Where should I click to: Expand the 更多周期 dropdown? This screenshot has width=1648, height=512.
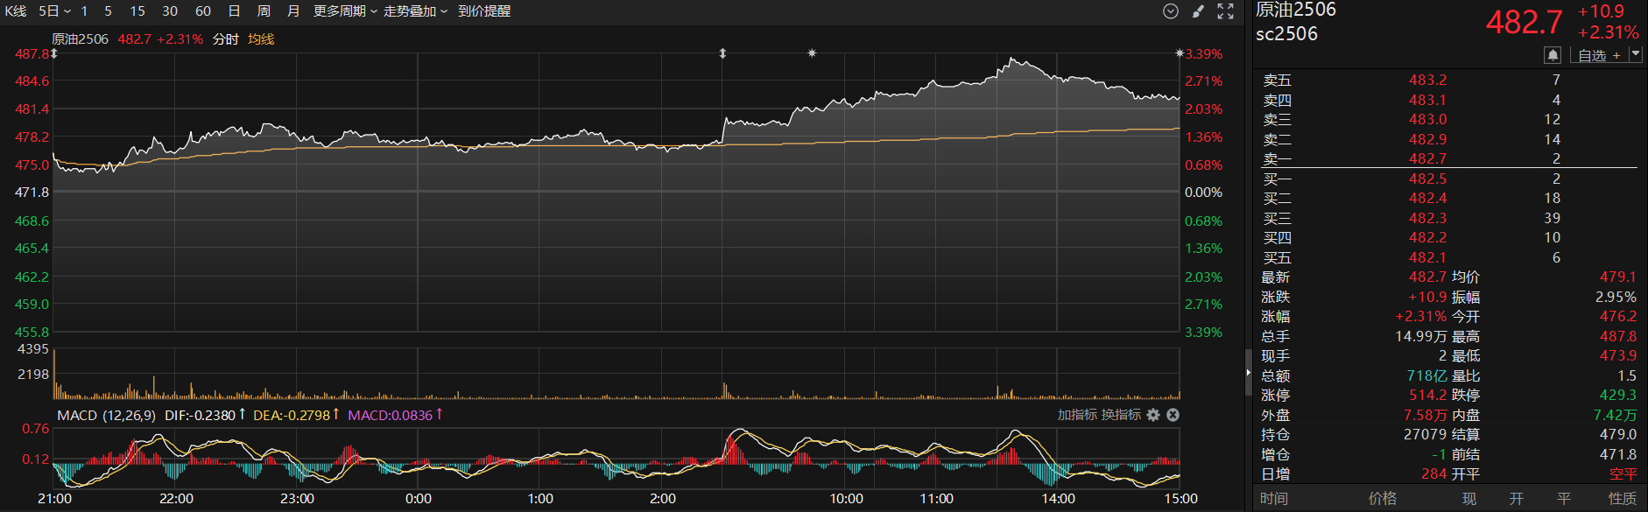[x=345, y=11]
